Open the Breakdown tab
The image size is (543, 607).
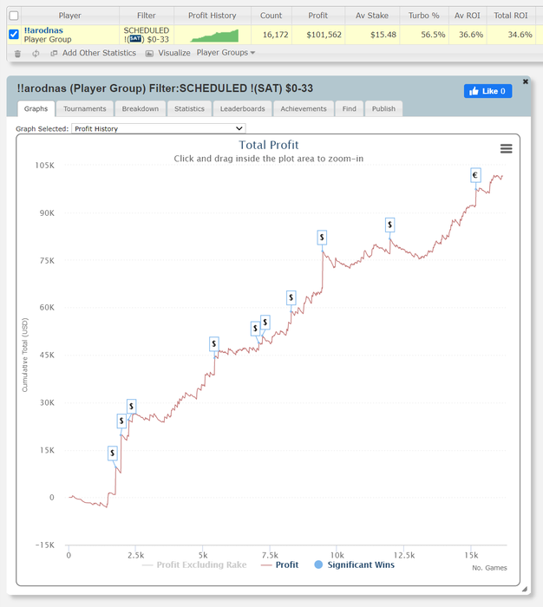click(141, 108)
